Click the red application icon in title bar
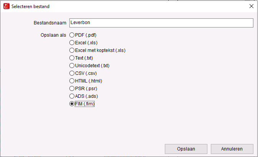 [7, 6]
